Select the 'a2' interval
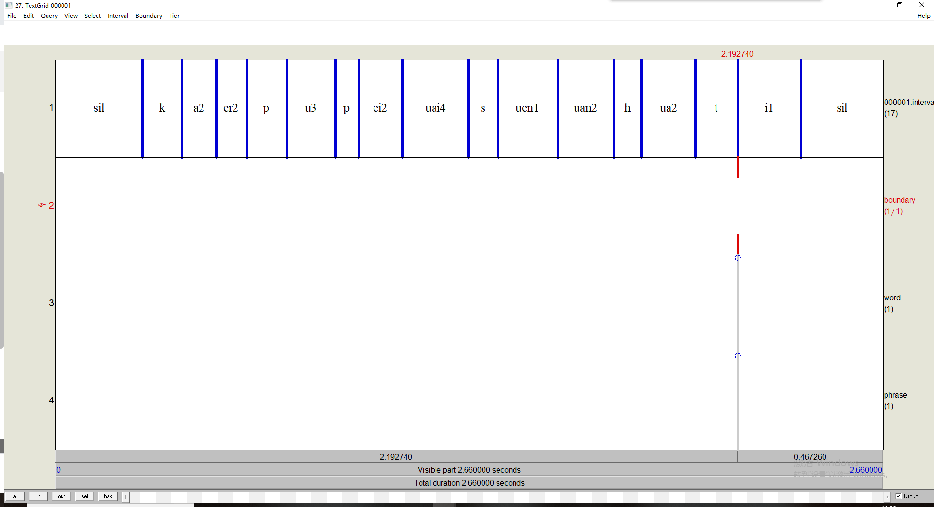The height and width of the screenshot is (507, 934). (199, 108)
